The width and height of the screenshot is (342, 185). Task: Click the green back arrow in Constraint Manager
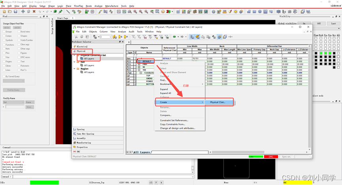pos(174,37)
